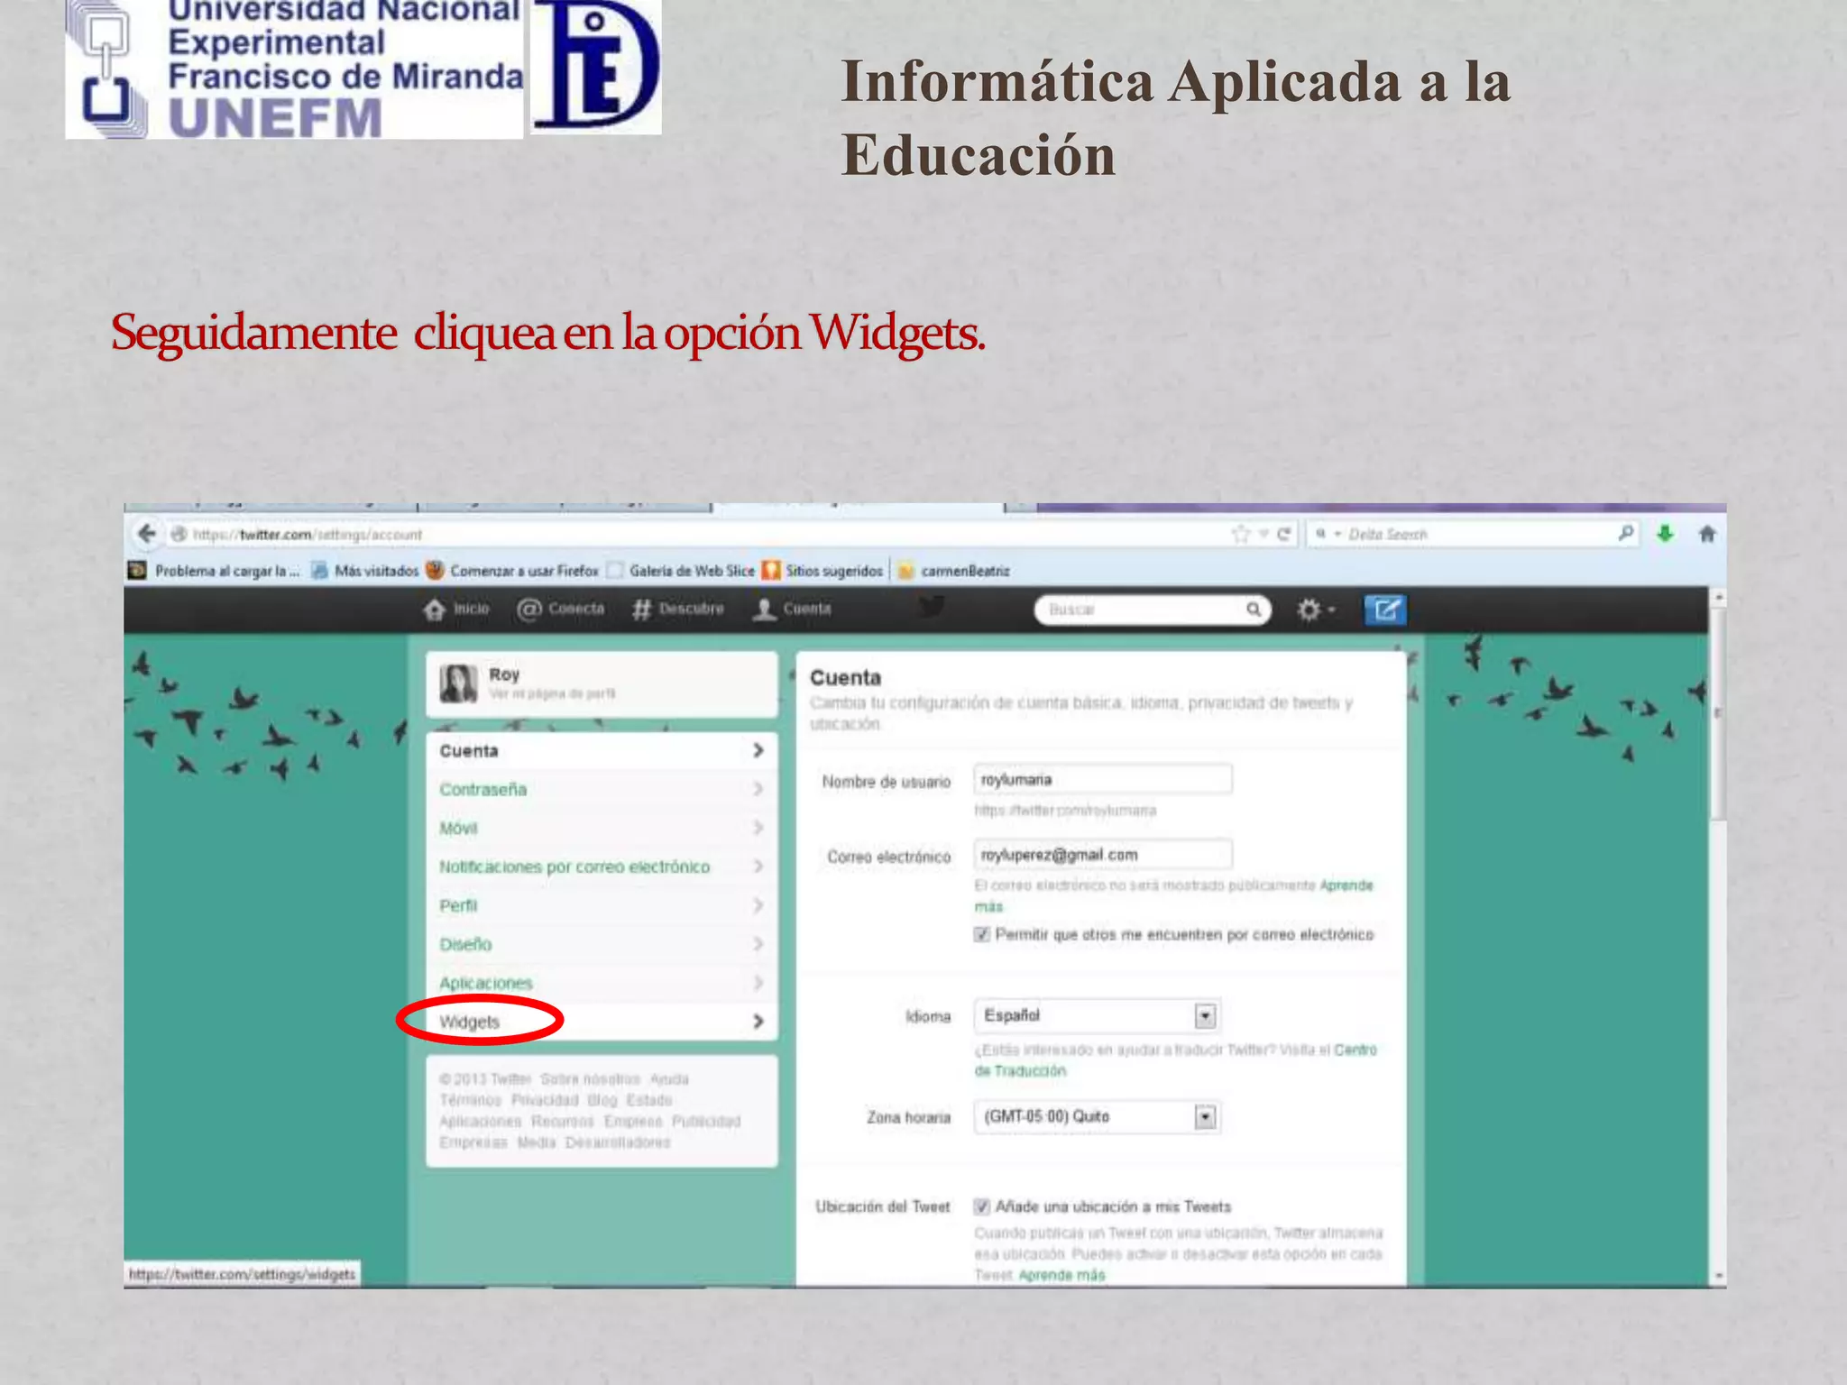
Task: Select Contraseña in the settings sidebar
Action: [x=602, y=789]
